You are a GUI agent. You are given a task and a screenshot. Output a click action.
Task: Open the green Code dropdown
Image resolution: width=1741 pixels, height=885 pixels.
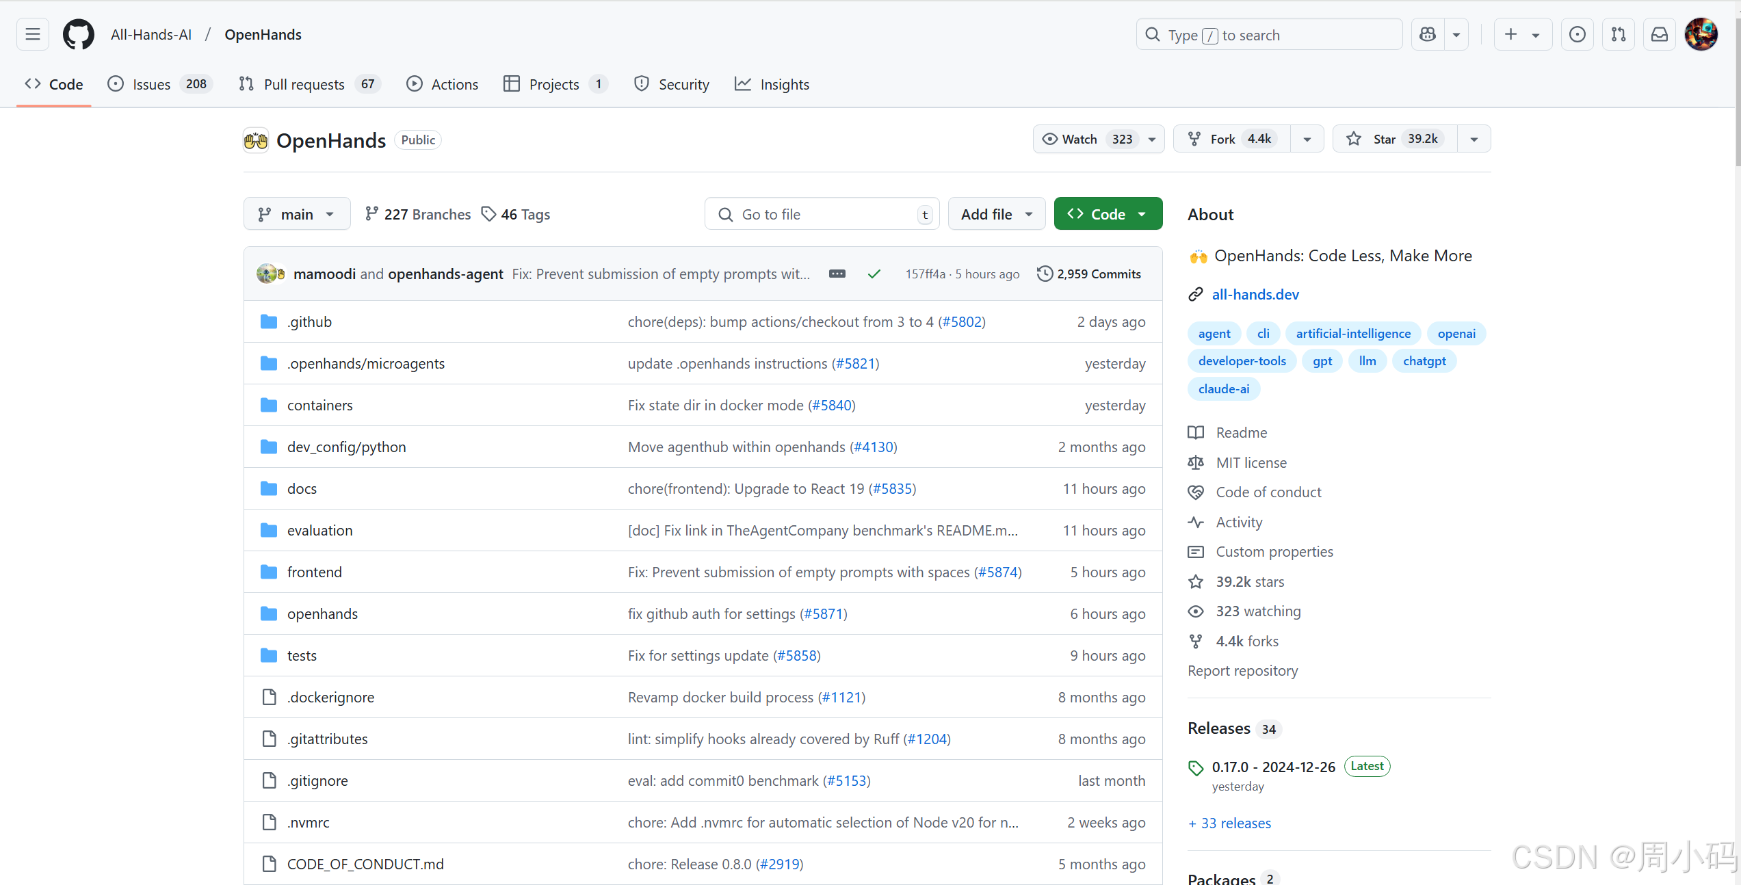(x=1108, y=214)
